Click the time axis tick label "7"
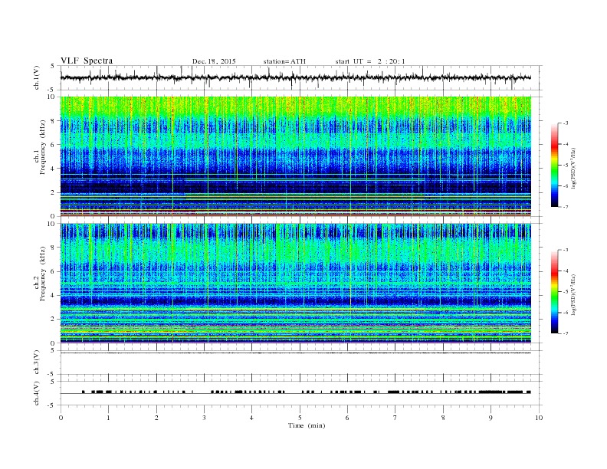 [x=395, y=418]
